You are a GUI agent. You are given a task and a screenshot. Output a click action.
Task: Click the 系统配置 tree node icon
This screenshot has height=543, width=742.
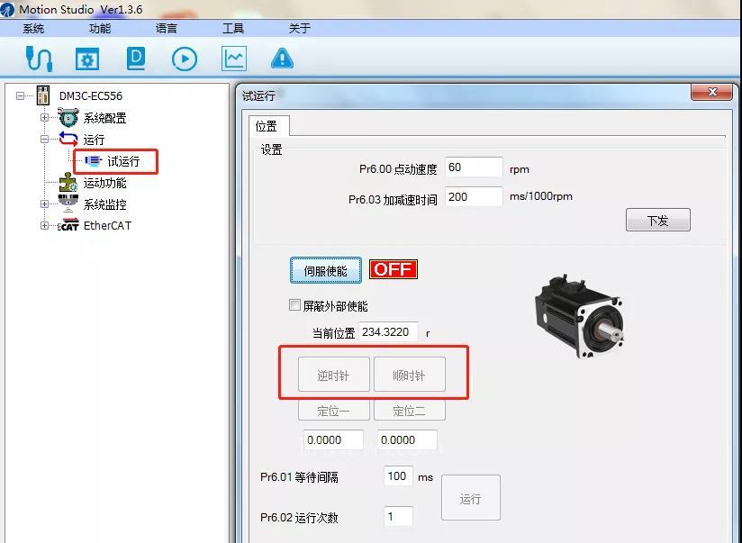click(68, 117)
